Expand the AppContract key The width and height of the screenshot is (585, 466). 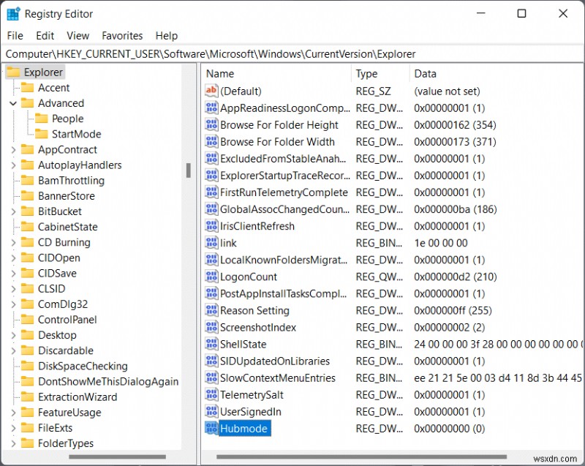13,150
